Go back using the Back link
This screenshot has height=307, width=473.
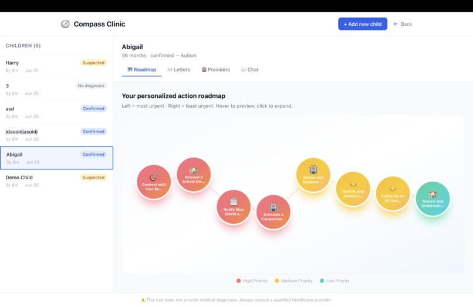point(403,24)
